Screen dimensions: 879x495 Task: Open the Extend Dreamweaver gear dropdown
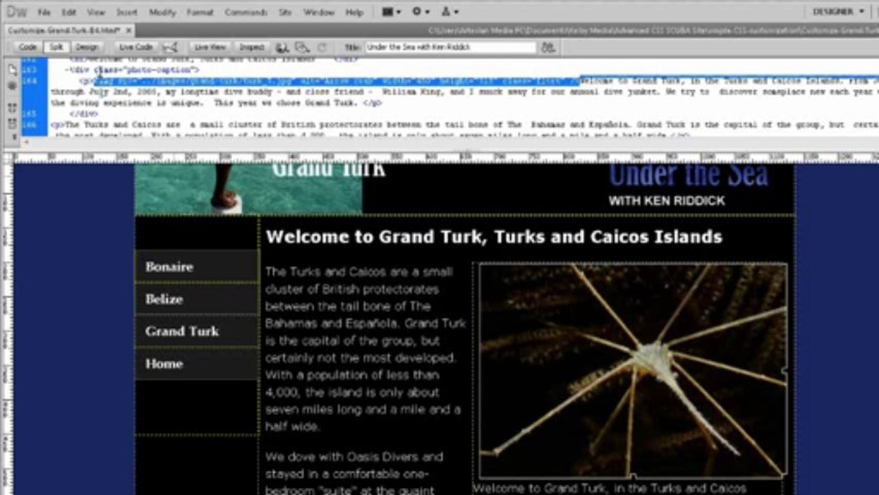(x=421, y=12)
